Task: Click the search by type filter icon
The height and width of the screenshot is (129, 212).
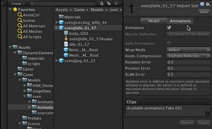Action: coord(101,4)
